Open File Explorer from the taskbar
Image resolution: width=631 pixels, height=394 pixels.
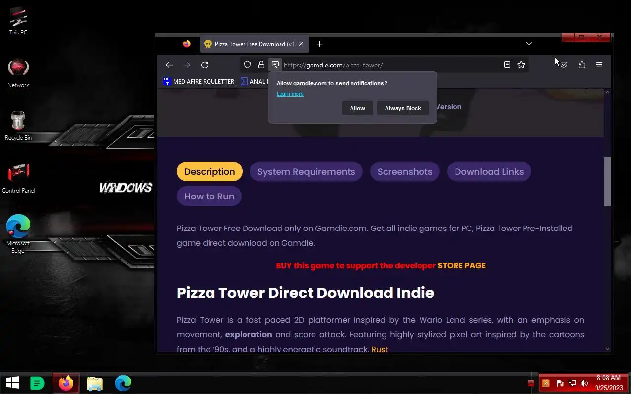[95, 383]
